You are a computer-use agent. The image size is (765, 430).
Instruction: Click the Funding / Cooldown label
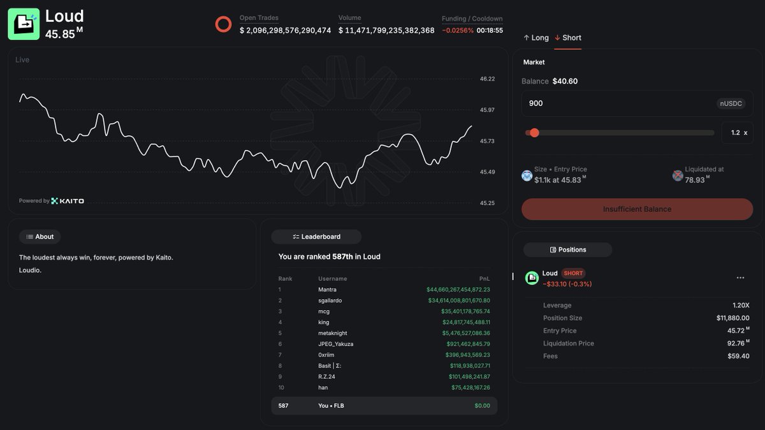click(472, 19)
